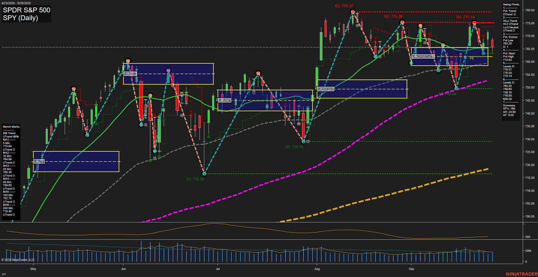Select the Pvt. Evolve Pvt Low 763.25 entry
Image resolution: width=538 pixels, height=277 pixels.
[510, 40]
